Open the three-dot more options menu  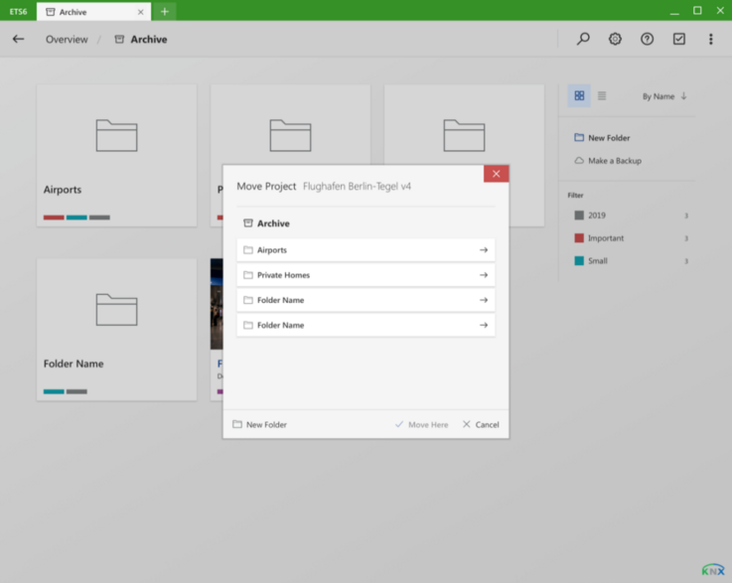tap(710, 39)
